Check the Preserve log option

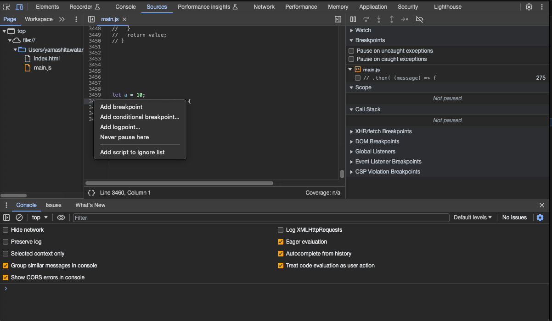[6, 242]
